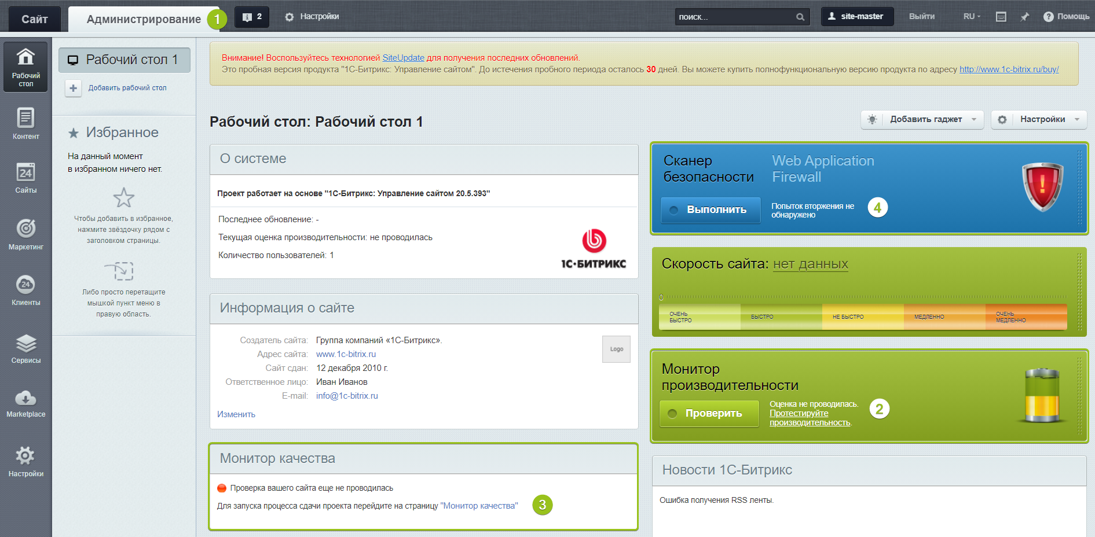
Task: Open notifications counter showing 2
Action: pos(252,17)
